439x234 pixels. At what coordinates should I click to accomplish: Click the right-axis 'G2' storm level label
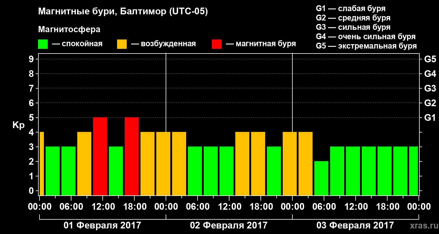click(430, 103)
